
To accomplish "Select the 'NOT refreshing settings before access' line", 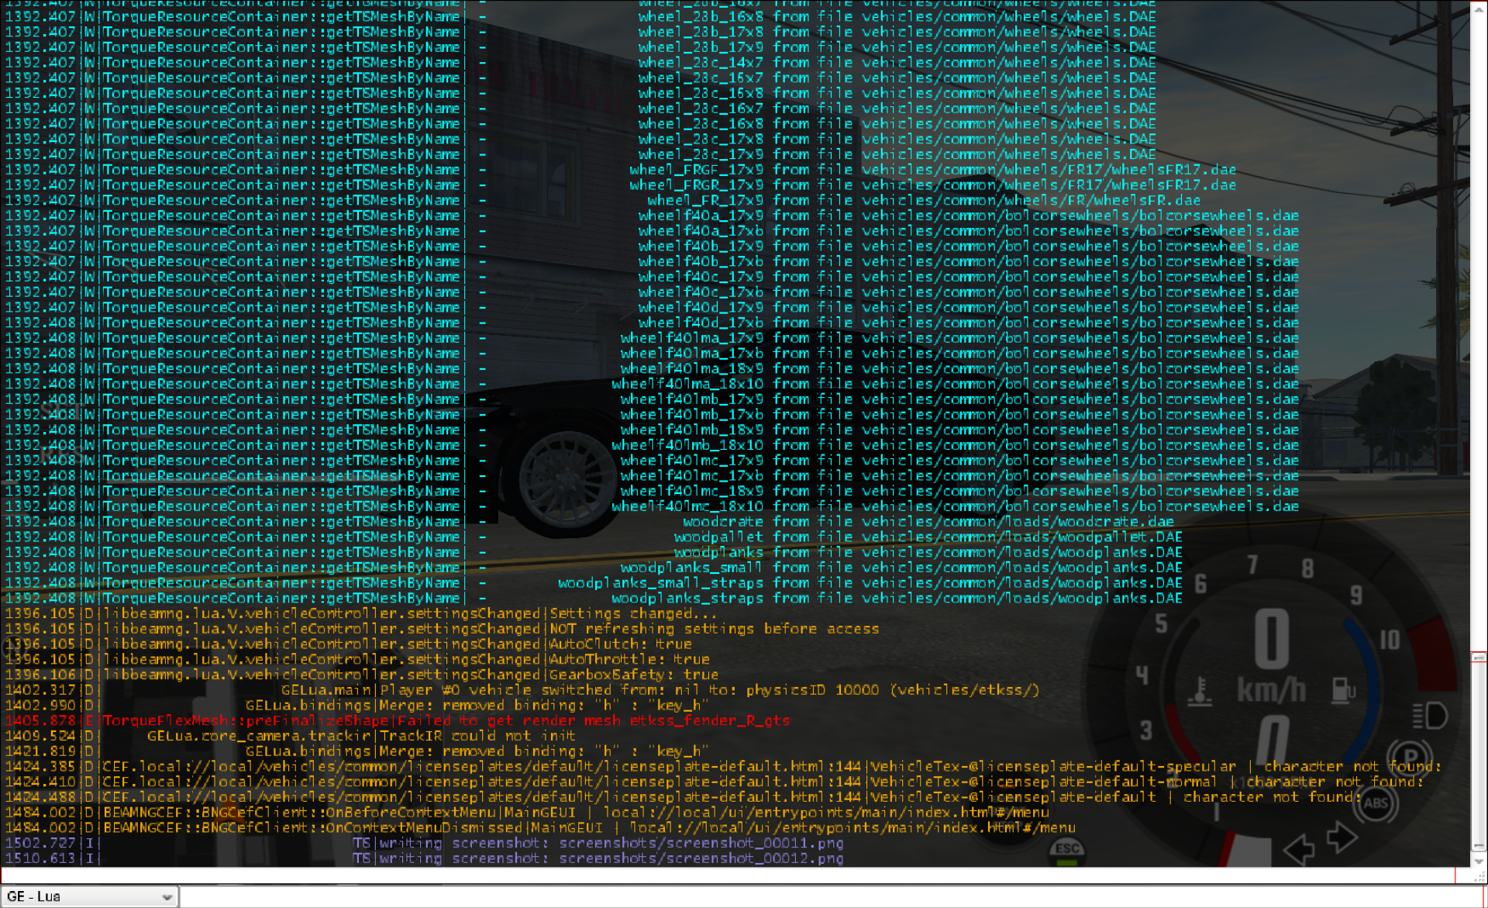I will coord(442,629).
